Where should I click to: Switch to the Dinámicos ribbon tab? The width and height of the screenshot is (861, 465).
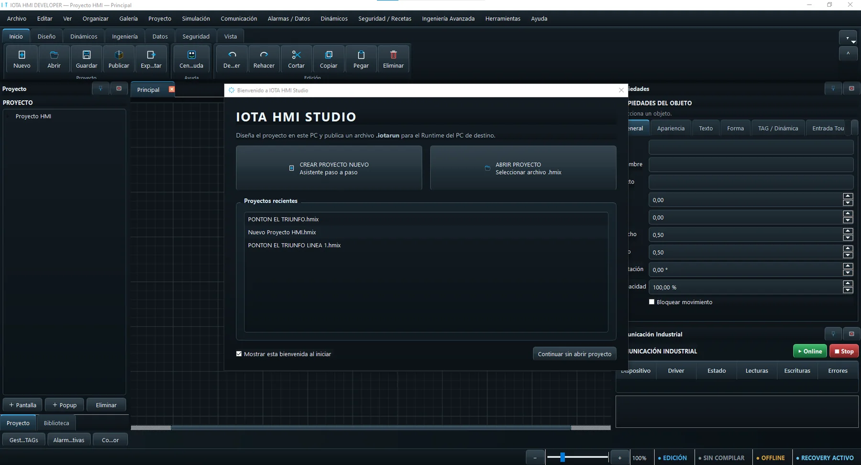point(84,36)
